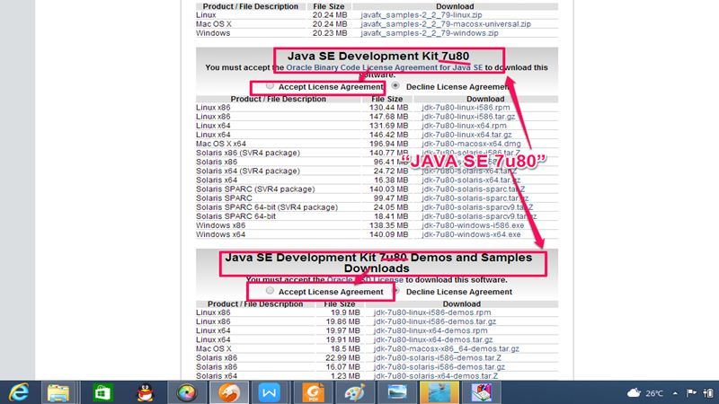Screen dimensions: 719x404
Task: Switch to the orange squirrel browser taskbar icon
Action: (229, 393)
